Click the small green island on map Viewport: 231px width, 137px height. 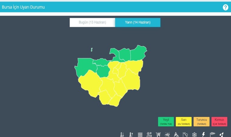pos(91,49)
